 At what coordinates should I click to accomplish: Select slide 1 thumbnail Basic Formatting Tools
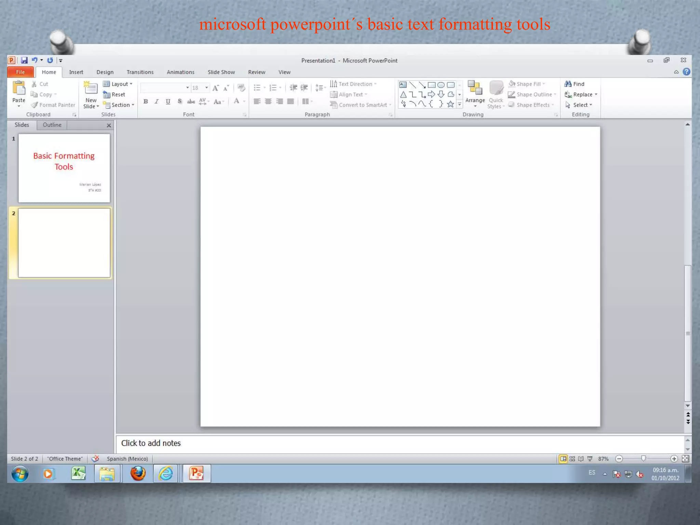pos(64,168)
